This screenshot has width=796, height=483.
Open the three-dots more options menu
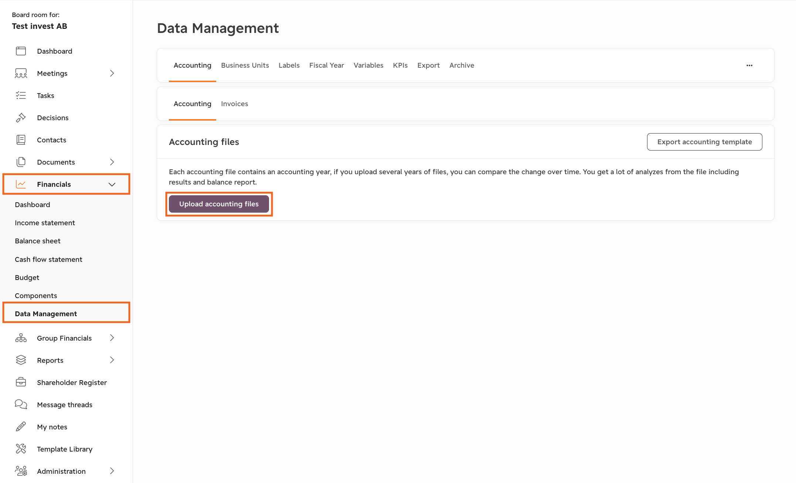[749, 65]
